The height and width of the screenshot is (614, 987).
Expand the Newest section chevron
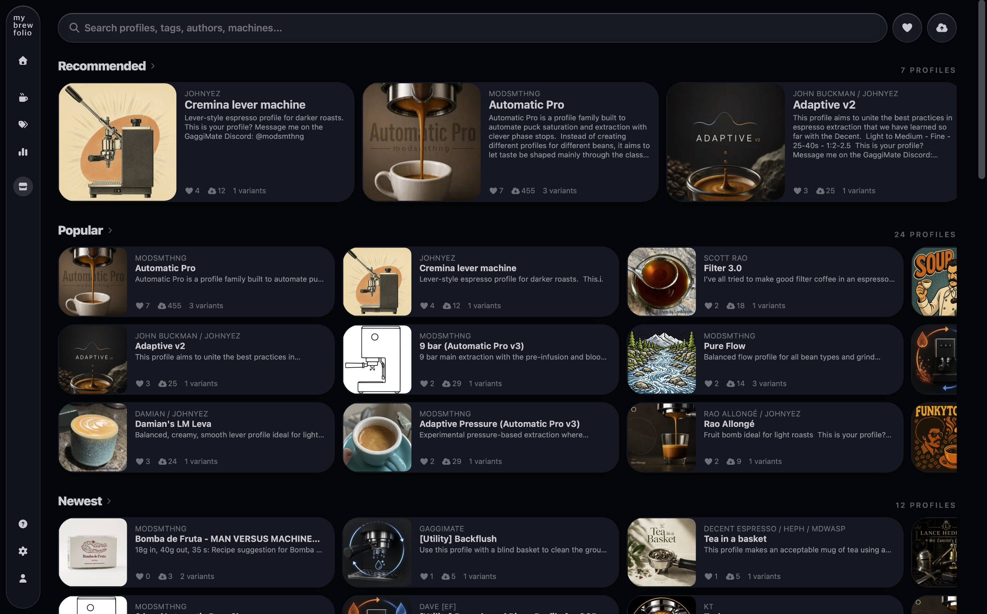[x=109, y=501]
